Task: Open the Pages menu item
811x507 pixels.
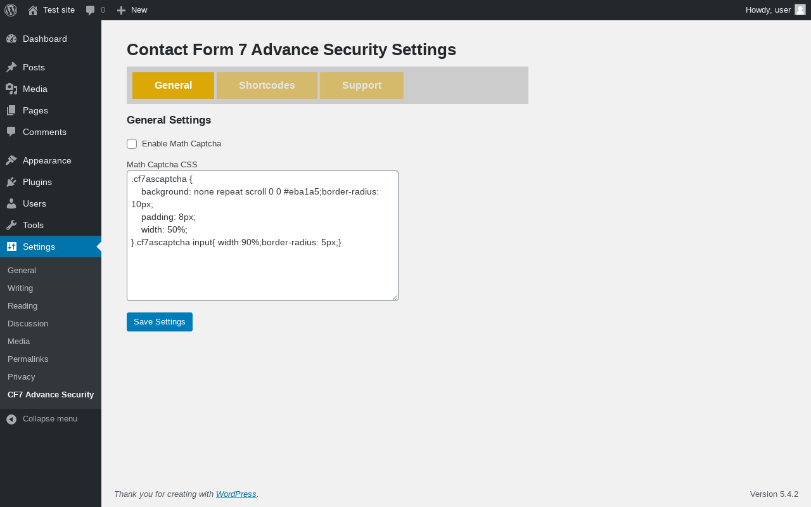Action: tap(51, 110)
